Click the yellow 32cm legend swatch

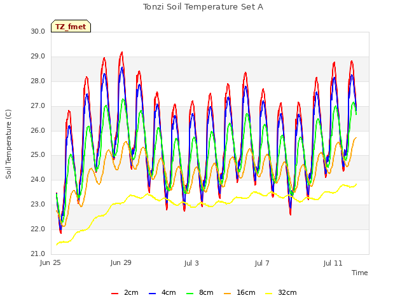pos(269,294)
